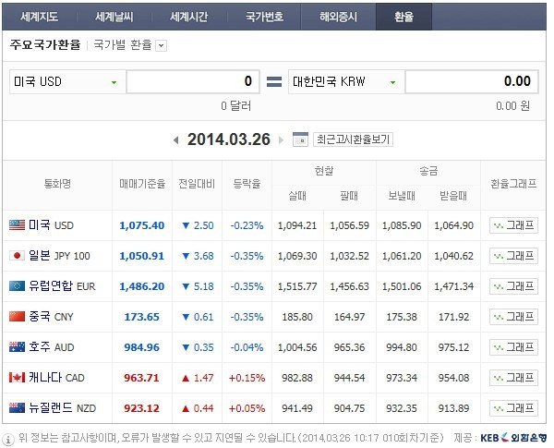The image size is (554, 448).
Task: Click the JPY rate 1,050.91
Action: tap(142, 256)
